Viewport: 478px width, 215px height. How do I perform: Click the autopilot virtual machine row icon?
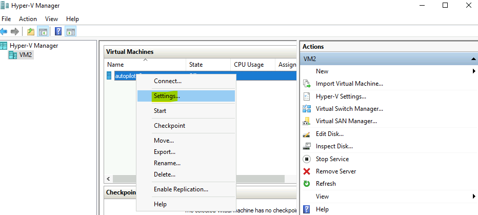coord(109,75)
